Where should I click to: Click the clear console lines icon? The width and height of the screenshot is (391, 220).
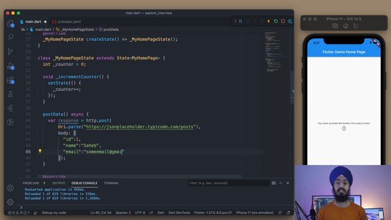click(x=274, y=183)
